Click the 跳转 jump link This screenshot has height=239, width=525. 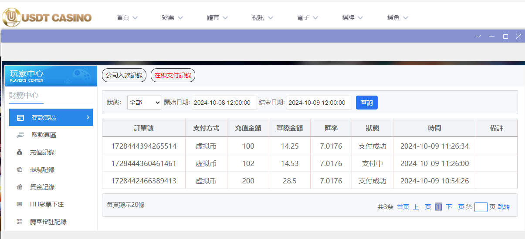(x=504, y=207)
